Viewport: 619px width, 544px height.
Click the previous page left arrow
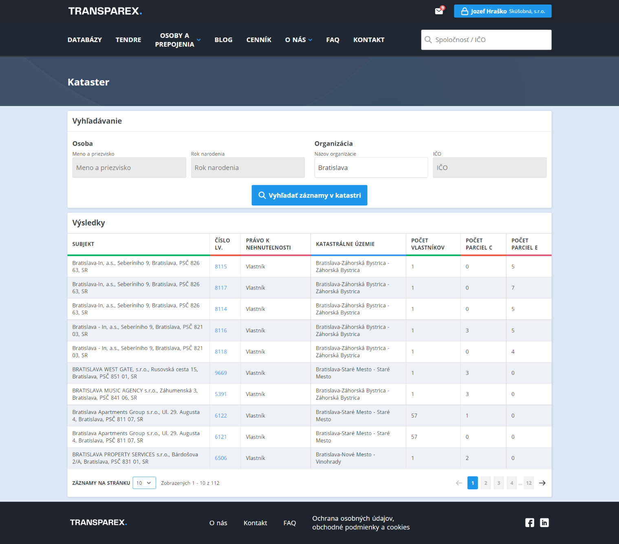(459, 483)
